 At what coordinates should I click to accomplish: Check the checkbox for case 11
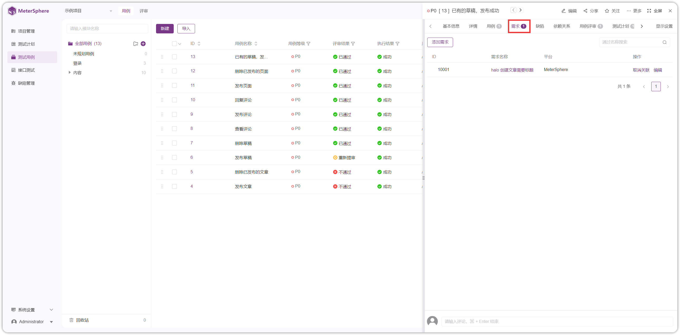click(x=174, y=86)
